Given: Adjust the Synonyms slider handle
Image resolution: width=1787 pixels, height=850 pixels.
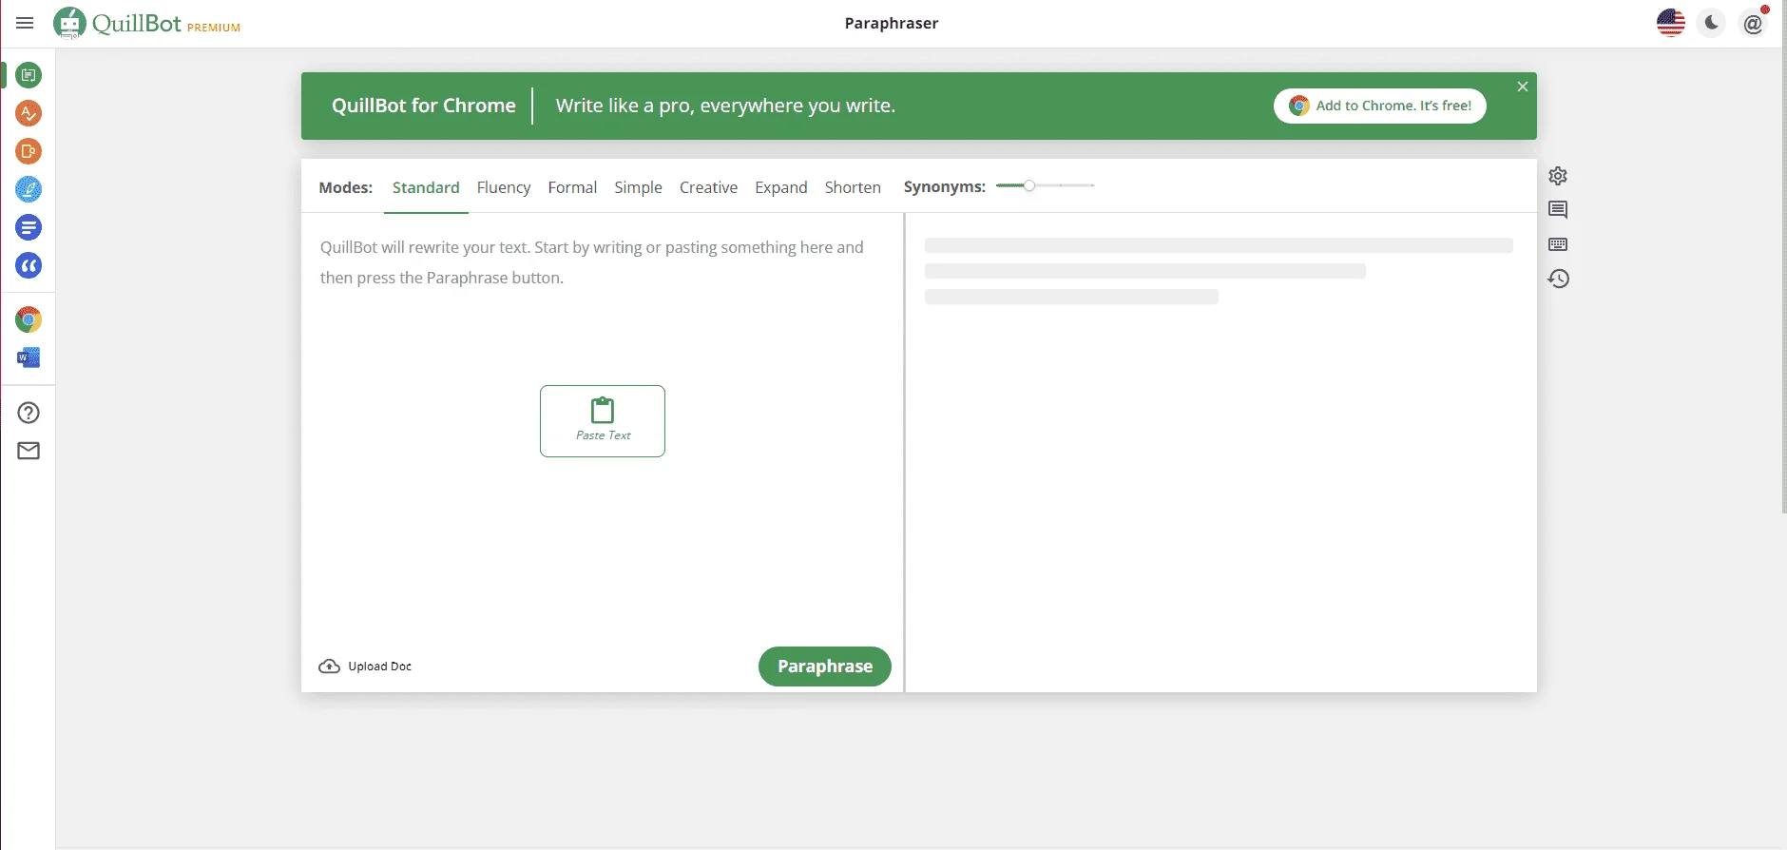Looking at the screenshot, I should 1028,185.
